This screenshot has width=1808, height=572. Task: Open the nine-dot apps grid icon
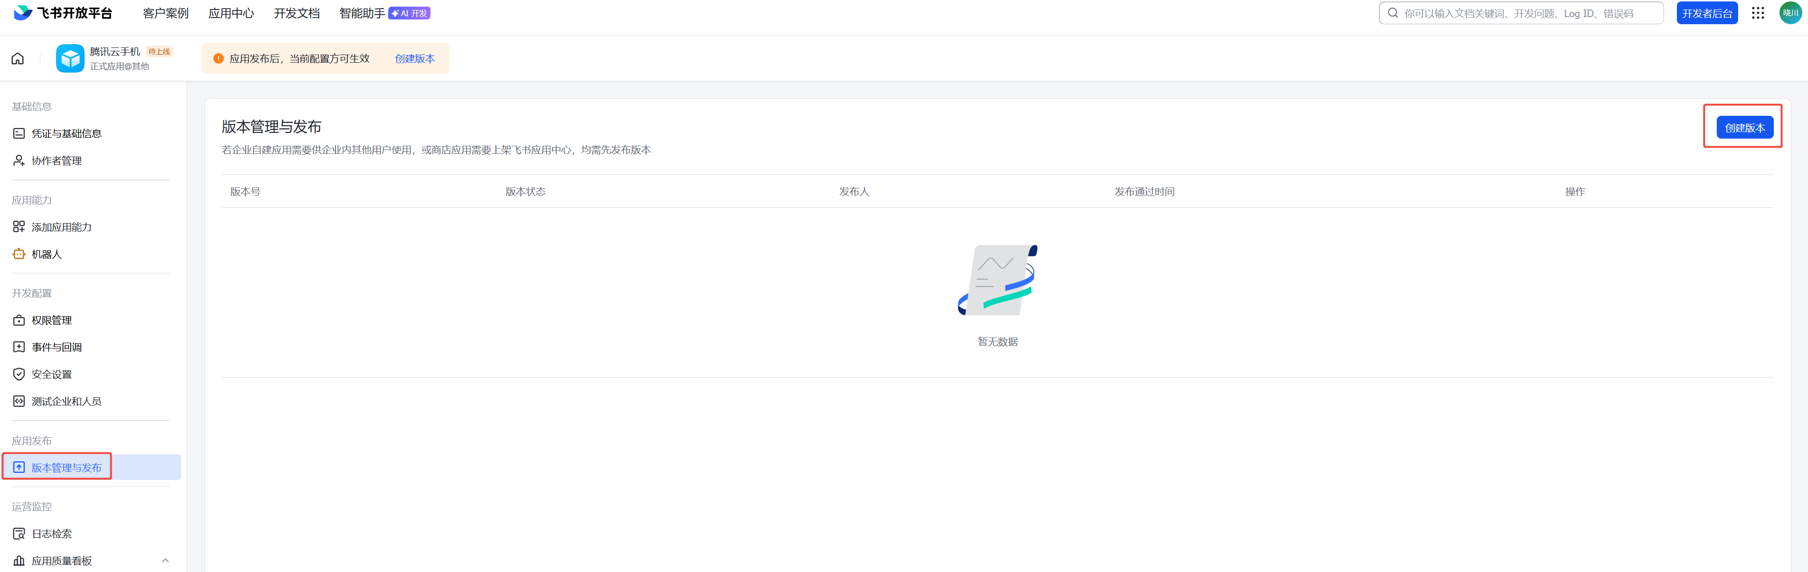pos(1758,13)
